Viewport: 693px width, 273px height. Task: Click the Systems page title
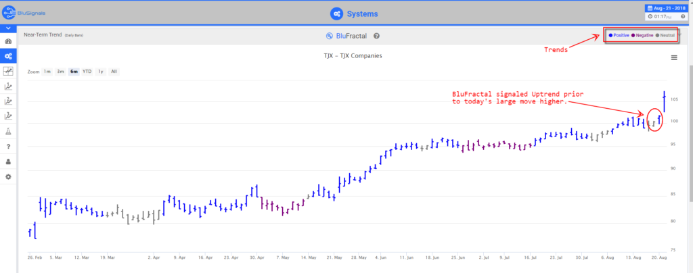point(363,14)
